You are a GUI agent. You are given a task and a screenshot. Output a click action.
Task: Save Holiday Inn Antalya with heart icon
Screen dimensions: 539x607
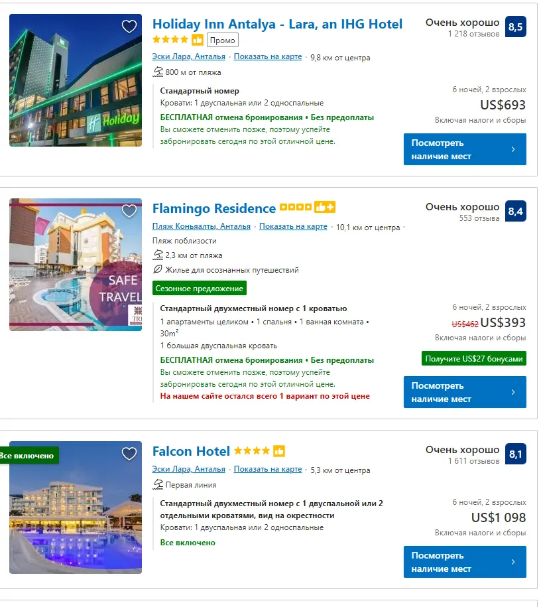(x=129, y=27)
